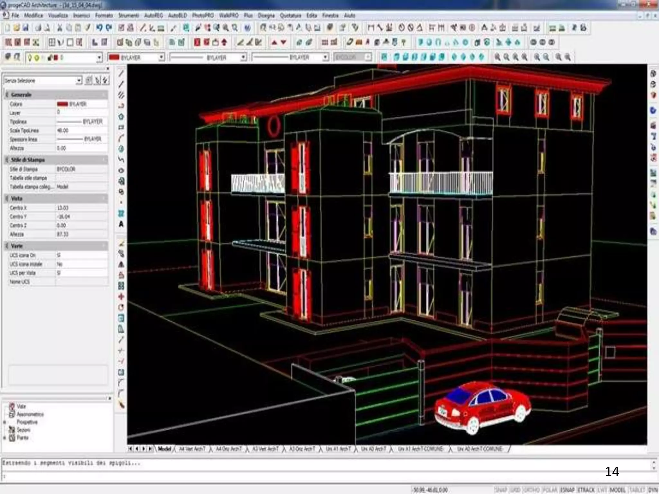Switch to the A4 Vert ArchT tab
Image resolution: width=659 pixels, height=494 pixels.
tap(192, 449)
